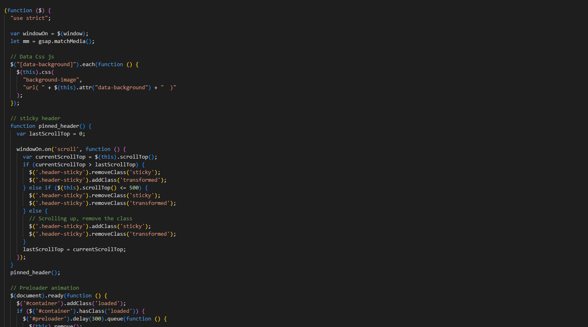Click the "Preloader animation" comment
This screenshot has height=327, width=588.
click(x=45, y=288)
